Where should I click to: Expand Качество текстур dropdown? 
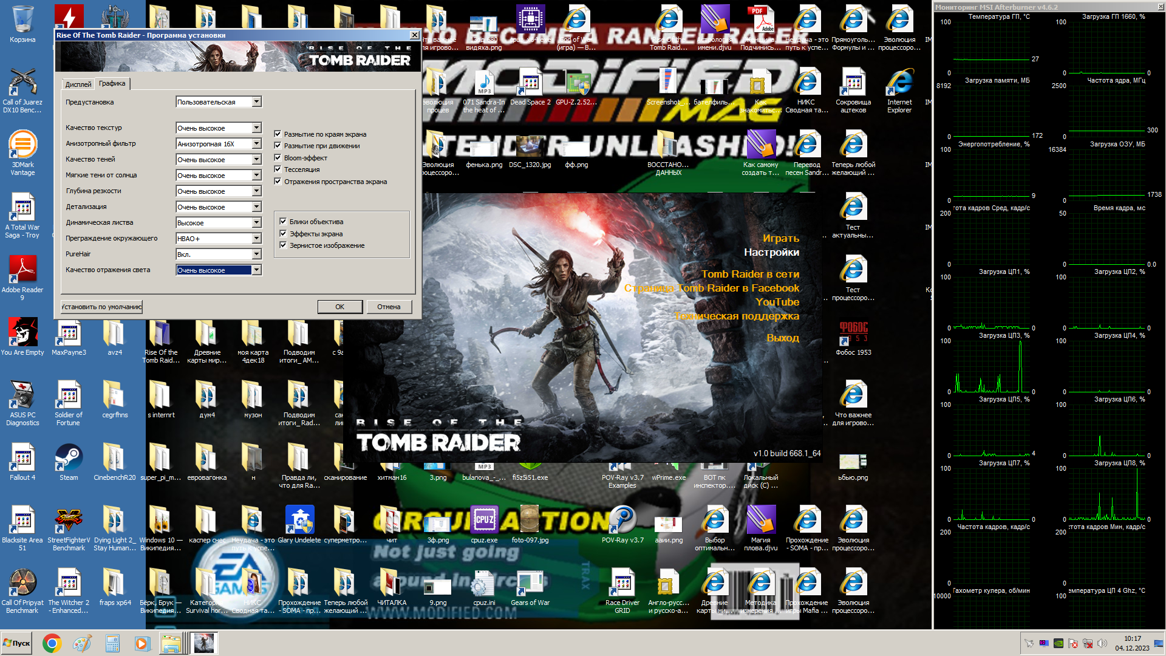coord(257,128)
